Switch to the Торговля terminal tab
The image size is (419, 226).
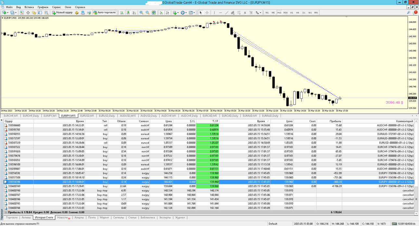[x=12, y=218]
